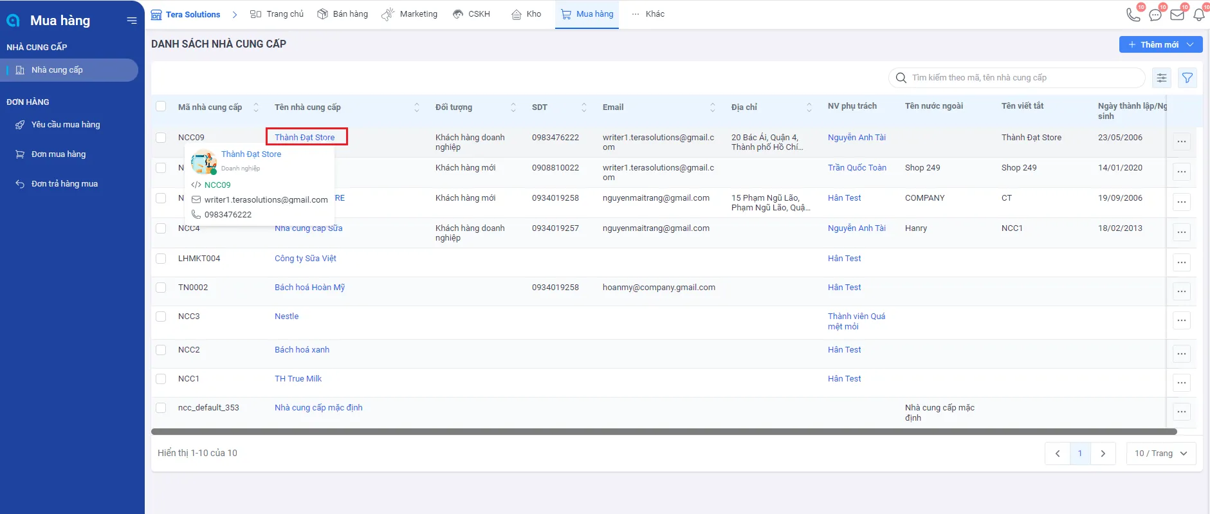Sort by Tên nhà cung cấp column
Viewport: 1210px width, 514px height.
(417, 107)
